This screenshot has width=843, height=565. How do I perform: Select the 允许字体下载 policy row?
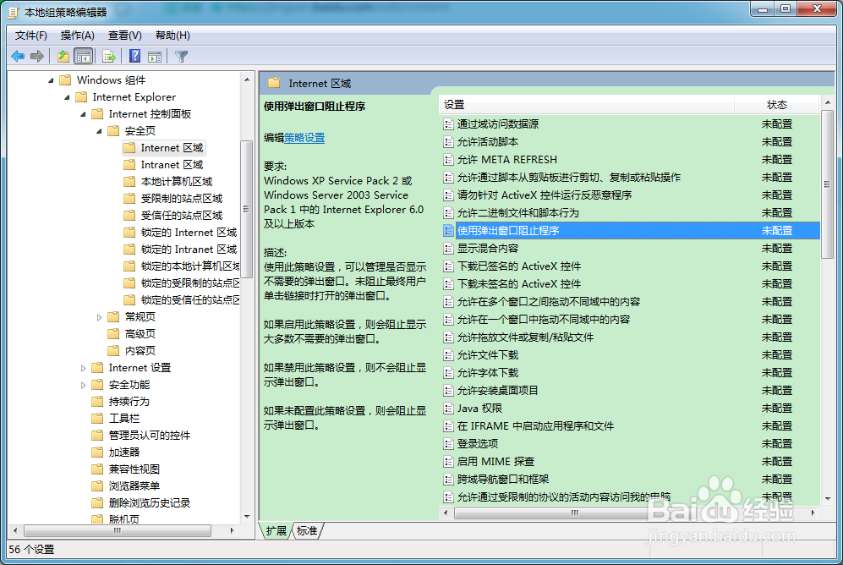[630, 372]
